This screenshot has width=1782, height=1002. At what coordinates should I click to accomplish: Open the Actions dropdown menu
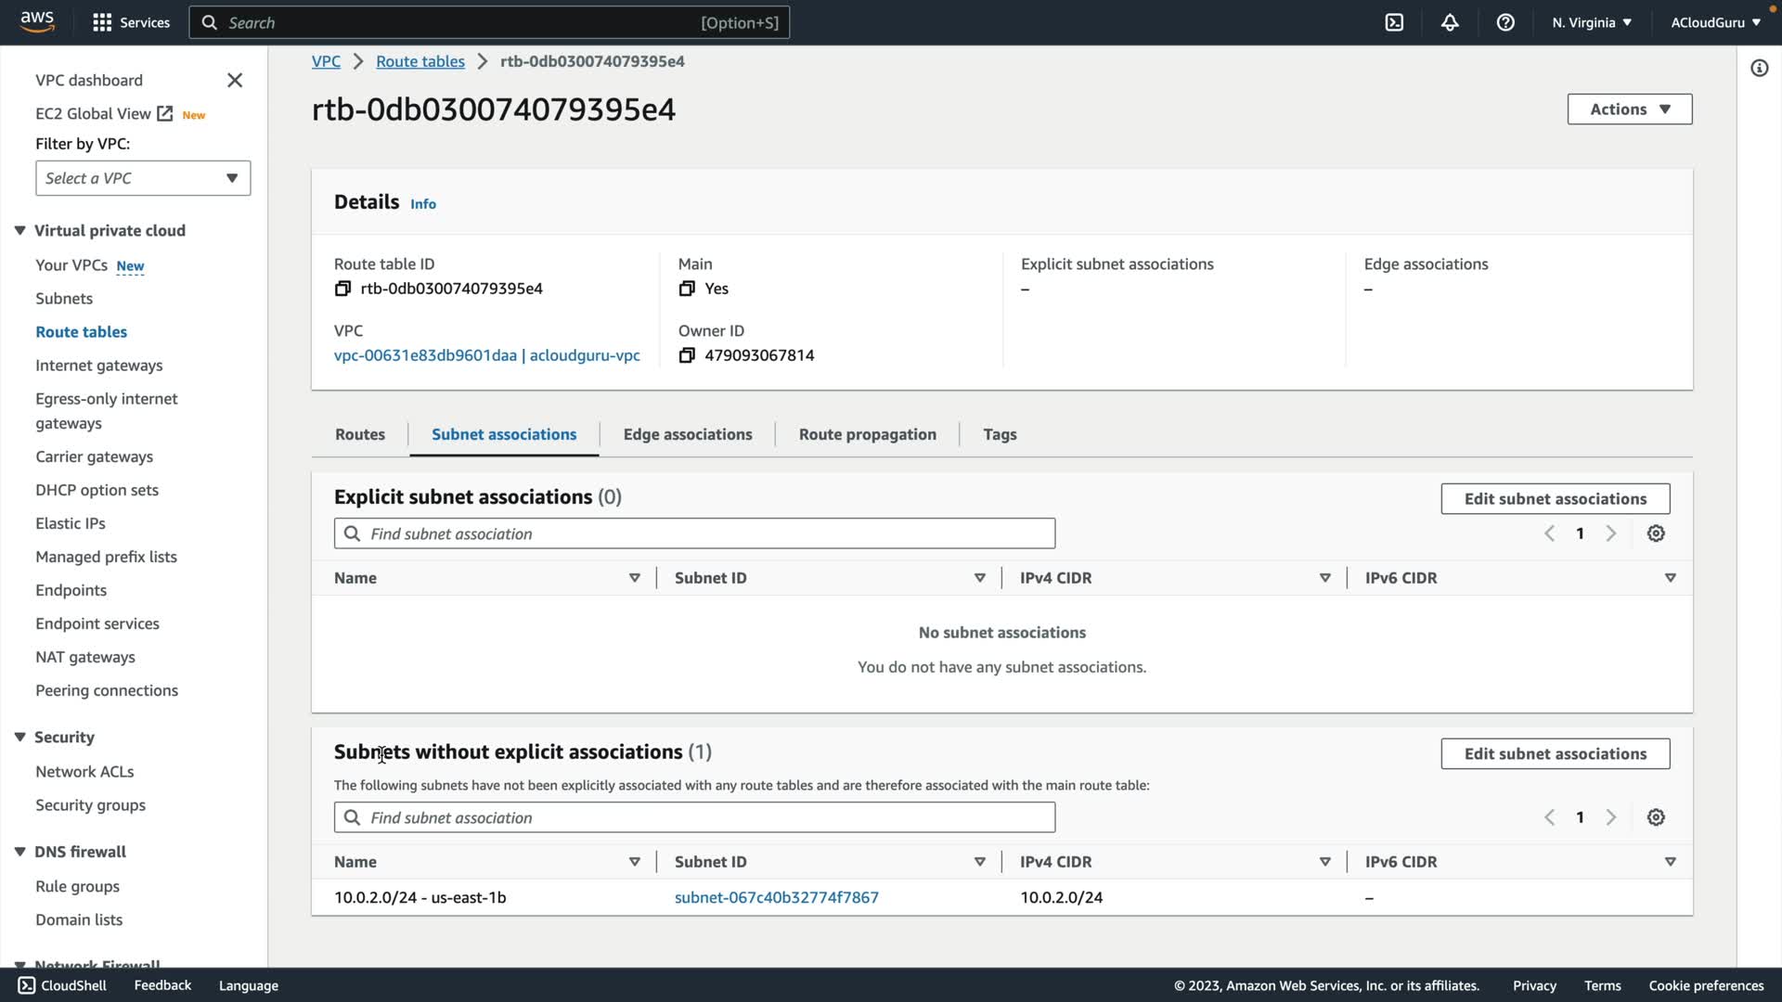[x=1629, y=109]
